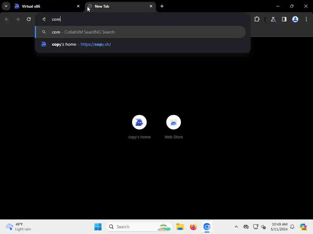Viewport: 313px width, 234px height.
Task: Choose the 'com - CollabVM SearXNG Search' suggestion
Action: pyautogui.click(x=141, y=32)
